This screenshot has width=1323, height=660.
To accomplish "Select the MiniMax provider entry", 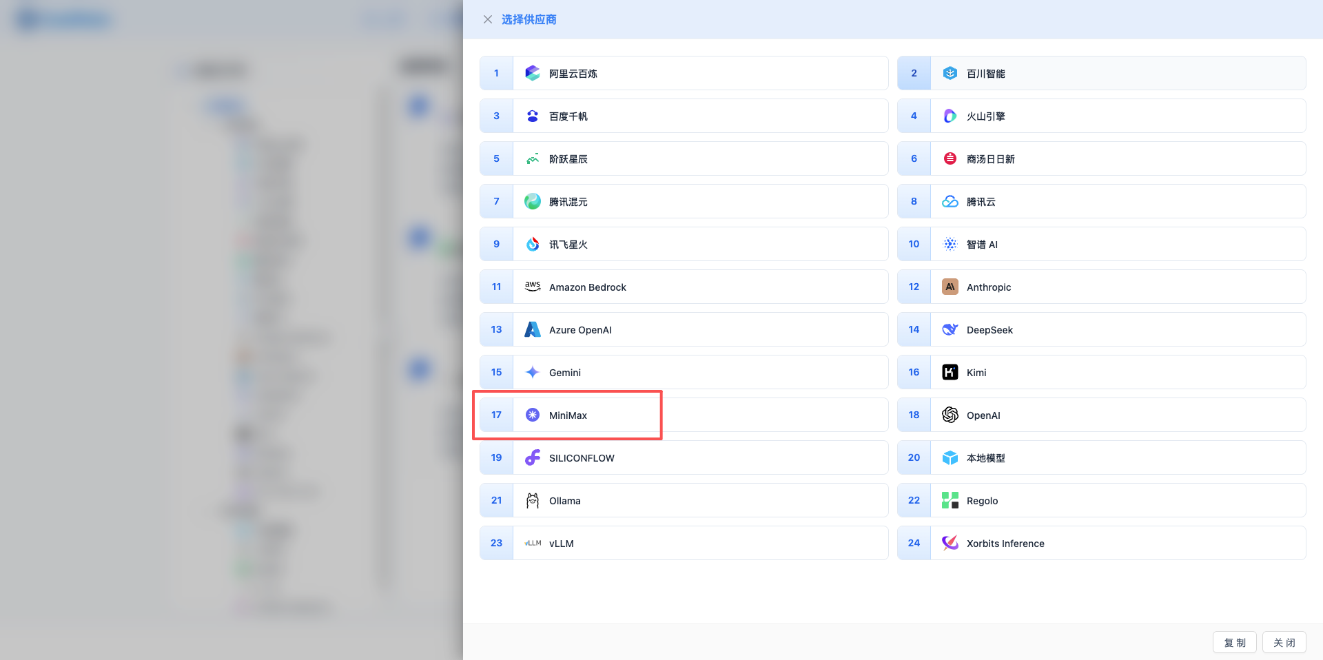I will [568, 415].
